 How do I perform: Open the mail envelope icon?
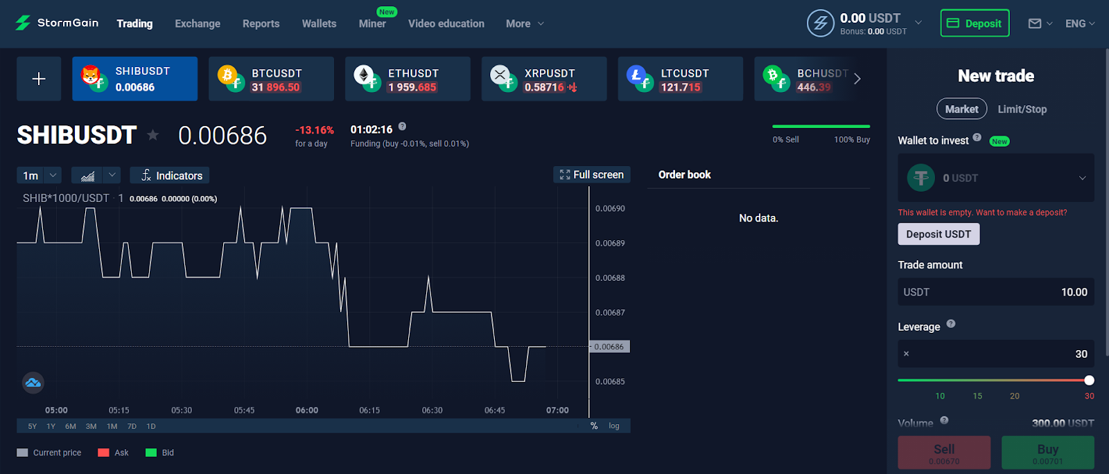1035,24
